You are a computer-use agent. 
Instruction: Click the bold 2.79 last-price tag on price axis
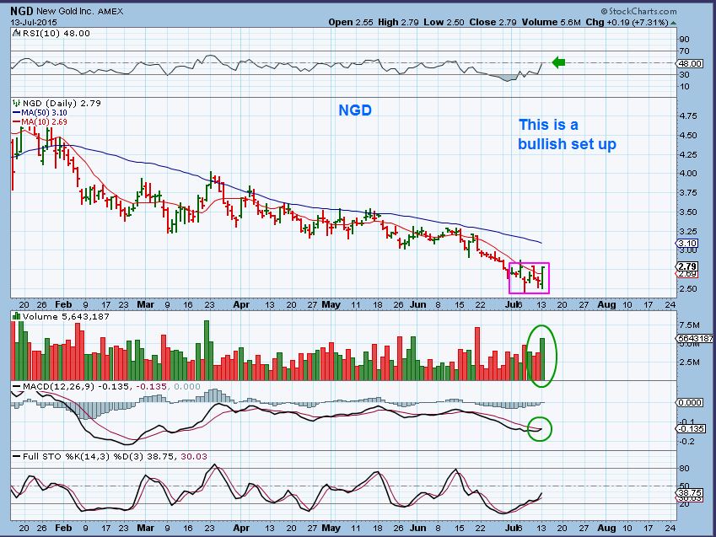tap(687, 266)
